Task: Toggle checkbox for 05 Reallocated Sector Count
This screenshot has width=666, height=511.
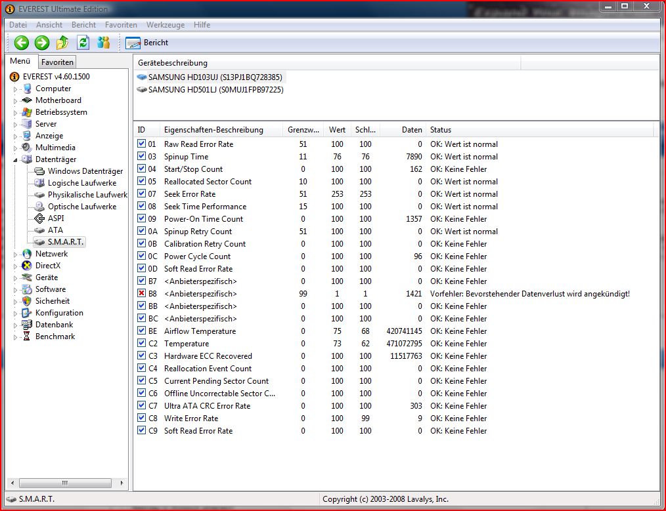Action: tap(141, 181)
